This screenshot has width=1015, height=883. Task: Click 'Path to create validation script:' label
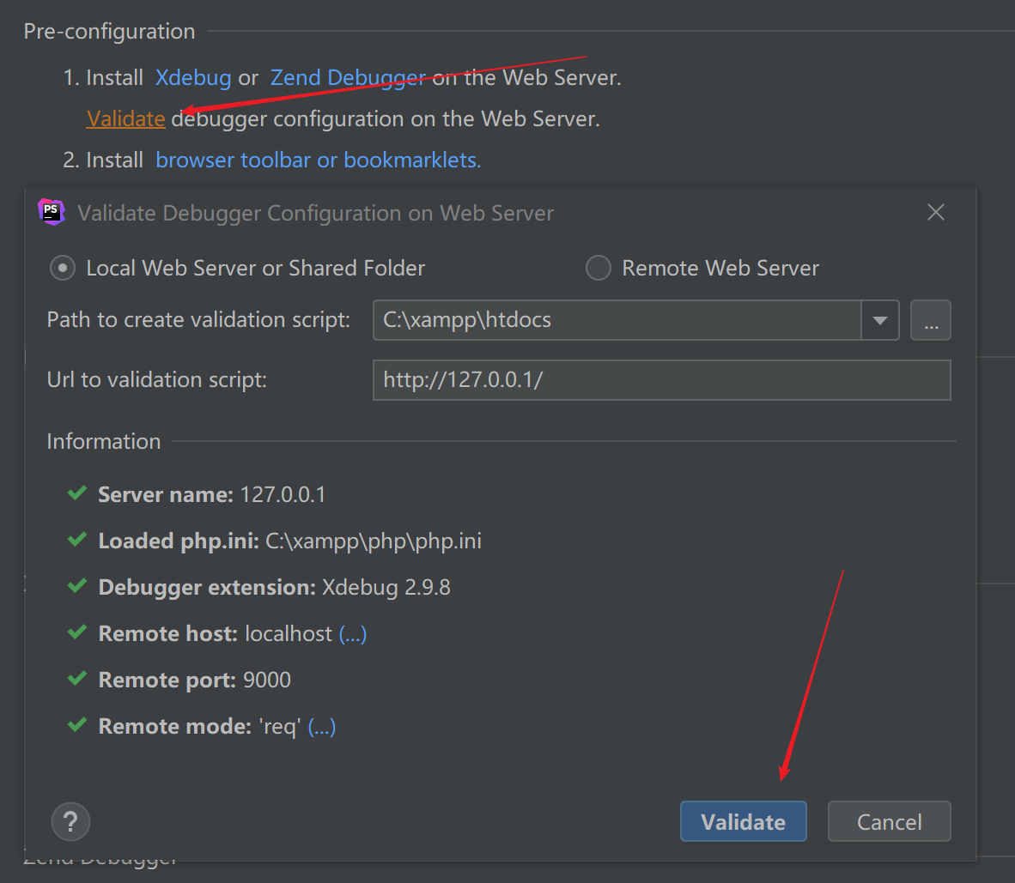pyautogui.click(x=198, y=320)
